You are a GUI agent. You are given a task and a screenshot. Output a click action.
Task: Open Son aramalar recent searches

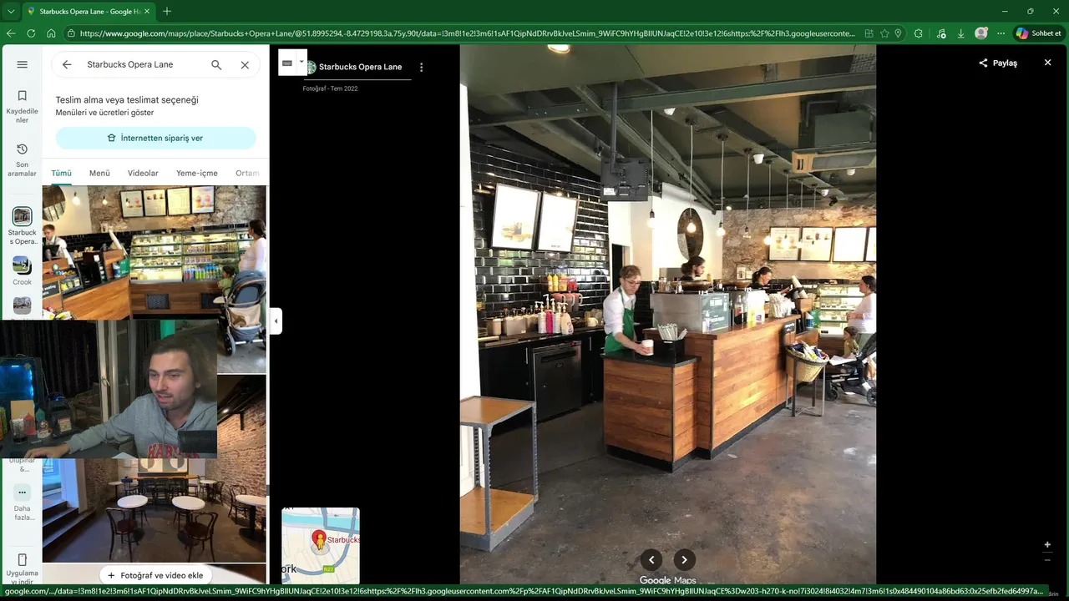pyautogui.click(x=23, y=159)
